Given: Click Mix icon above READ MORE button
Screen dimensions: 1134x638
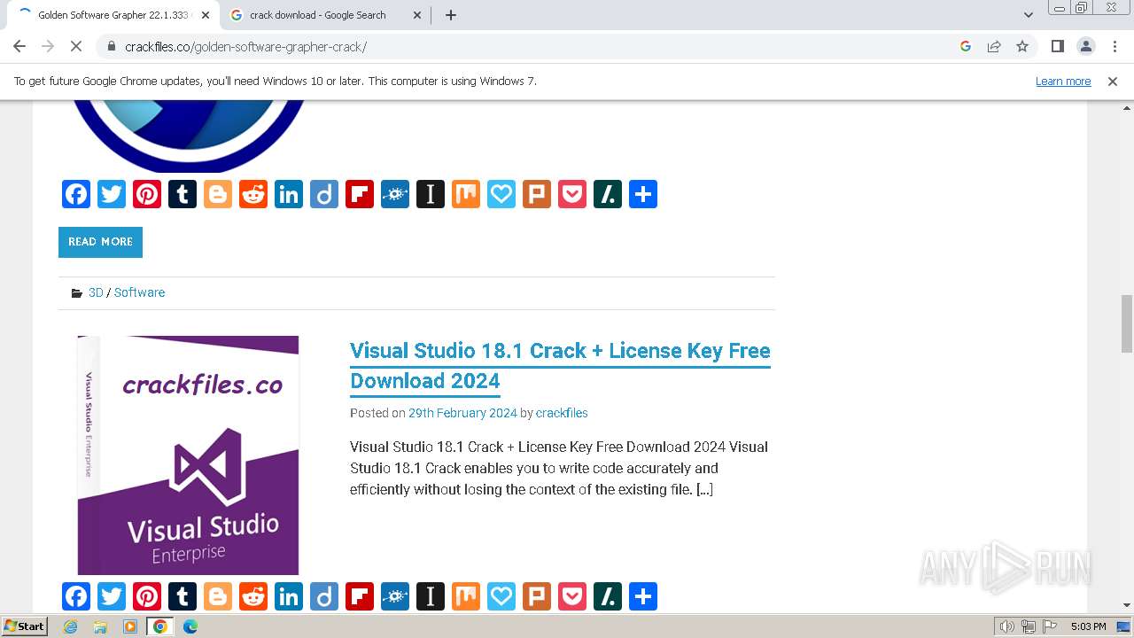Looking at the screenshot, I should pos(466,194).
